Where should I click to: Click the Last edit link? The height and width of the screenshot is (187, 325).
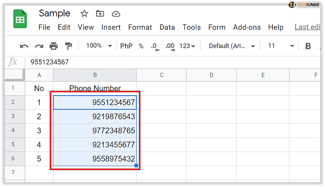point(307,27)
